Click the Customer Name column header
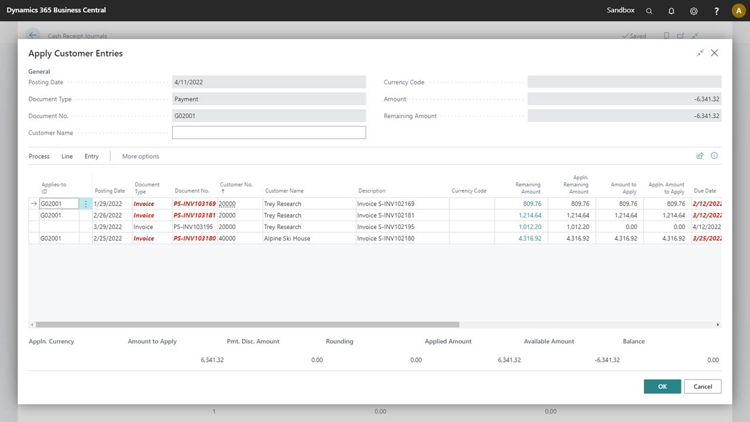Image resolution: width=750 pixels, height=422 pixels. (x=284, y=191)
